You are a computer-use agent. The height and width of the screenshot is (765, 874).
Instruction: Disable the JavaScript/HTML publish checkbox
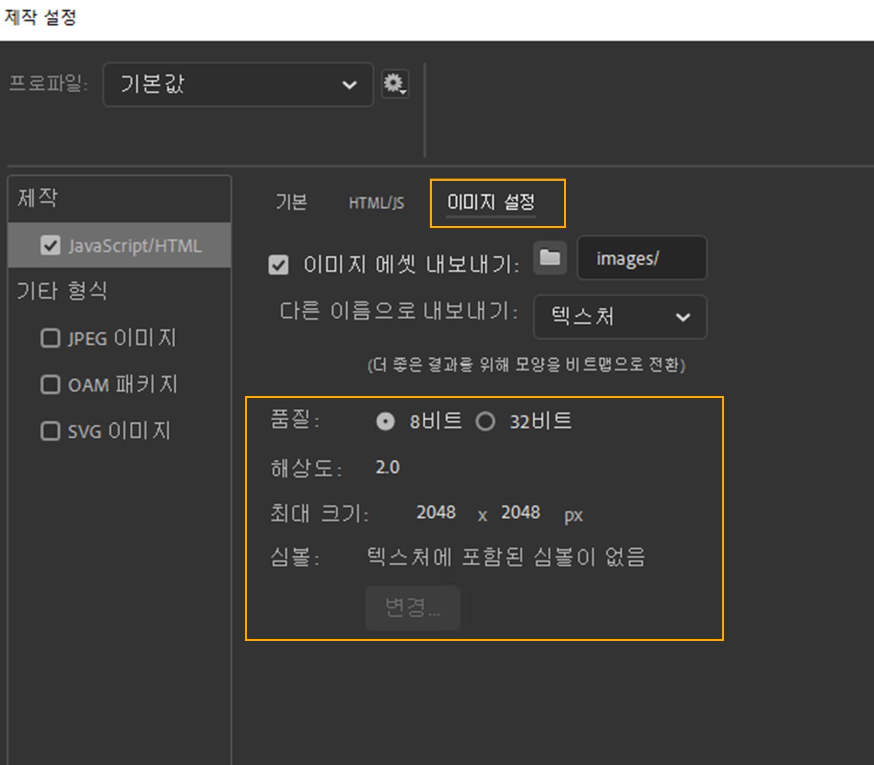click(x=51, y=245)
